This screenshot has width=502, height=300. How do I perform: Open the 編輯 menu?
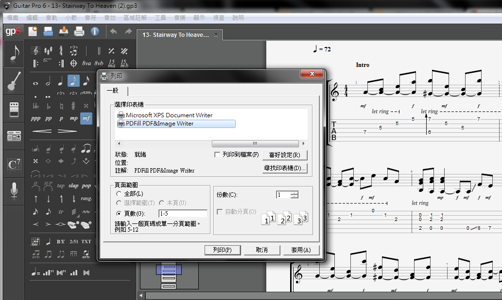pos(32,18)
